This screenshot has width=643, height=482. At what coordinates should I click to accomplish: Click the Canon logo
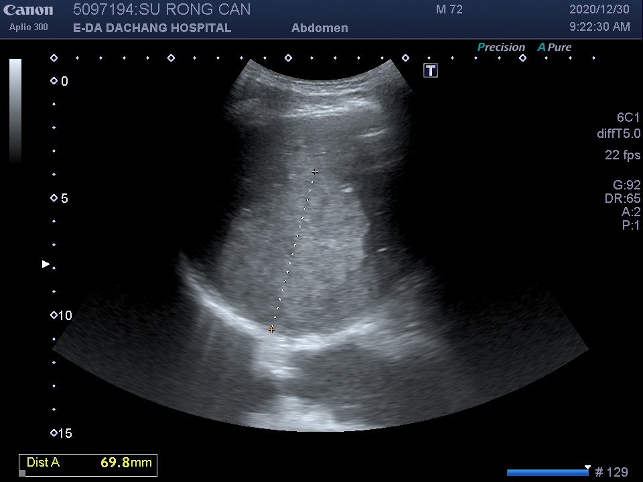[28, 10]
